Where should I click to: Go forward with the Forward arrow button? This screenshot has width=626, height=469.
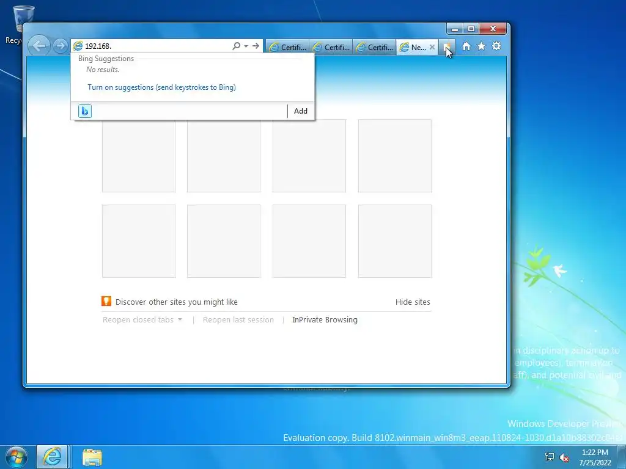pos(61,46)
